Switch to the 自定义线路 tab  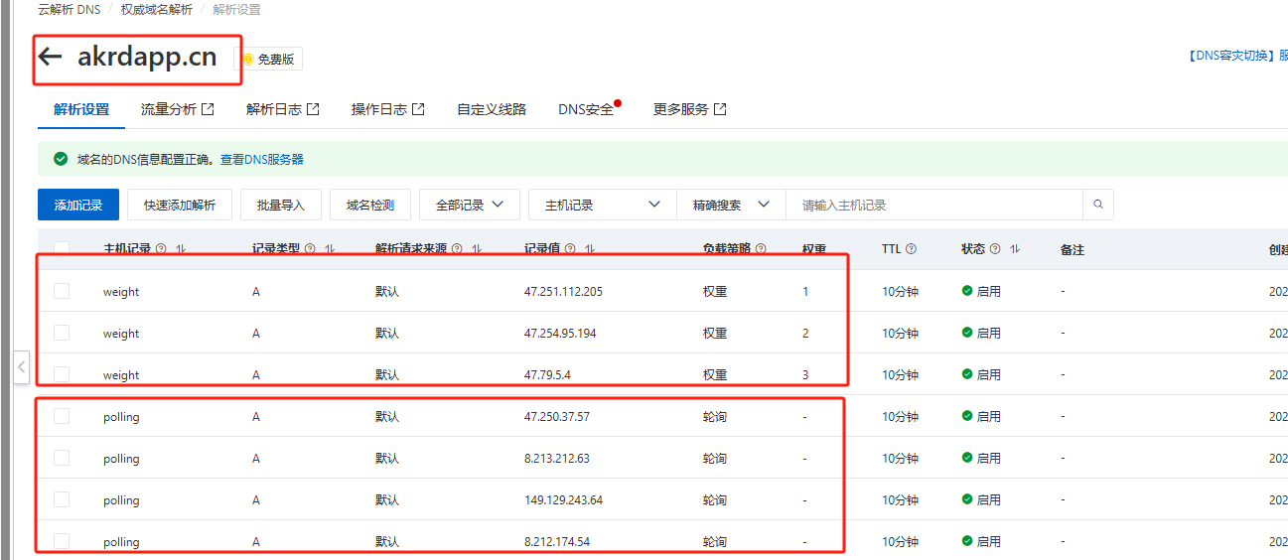pos(492,109)
